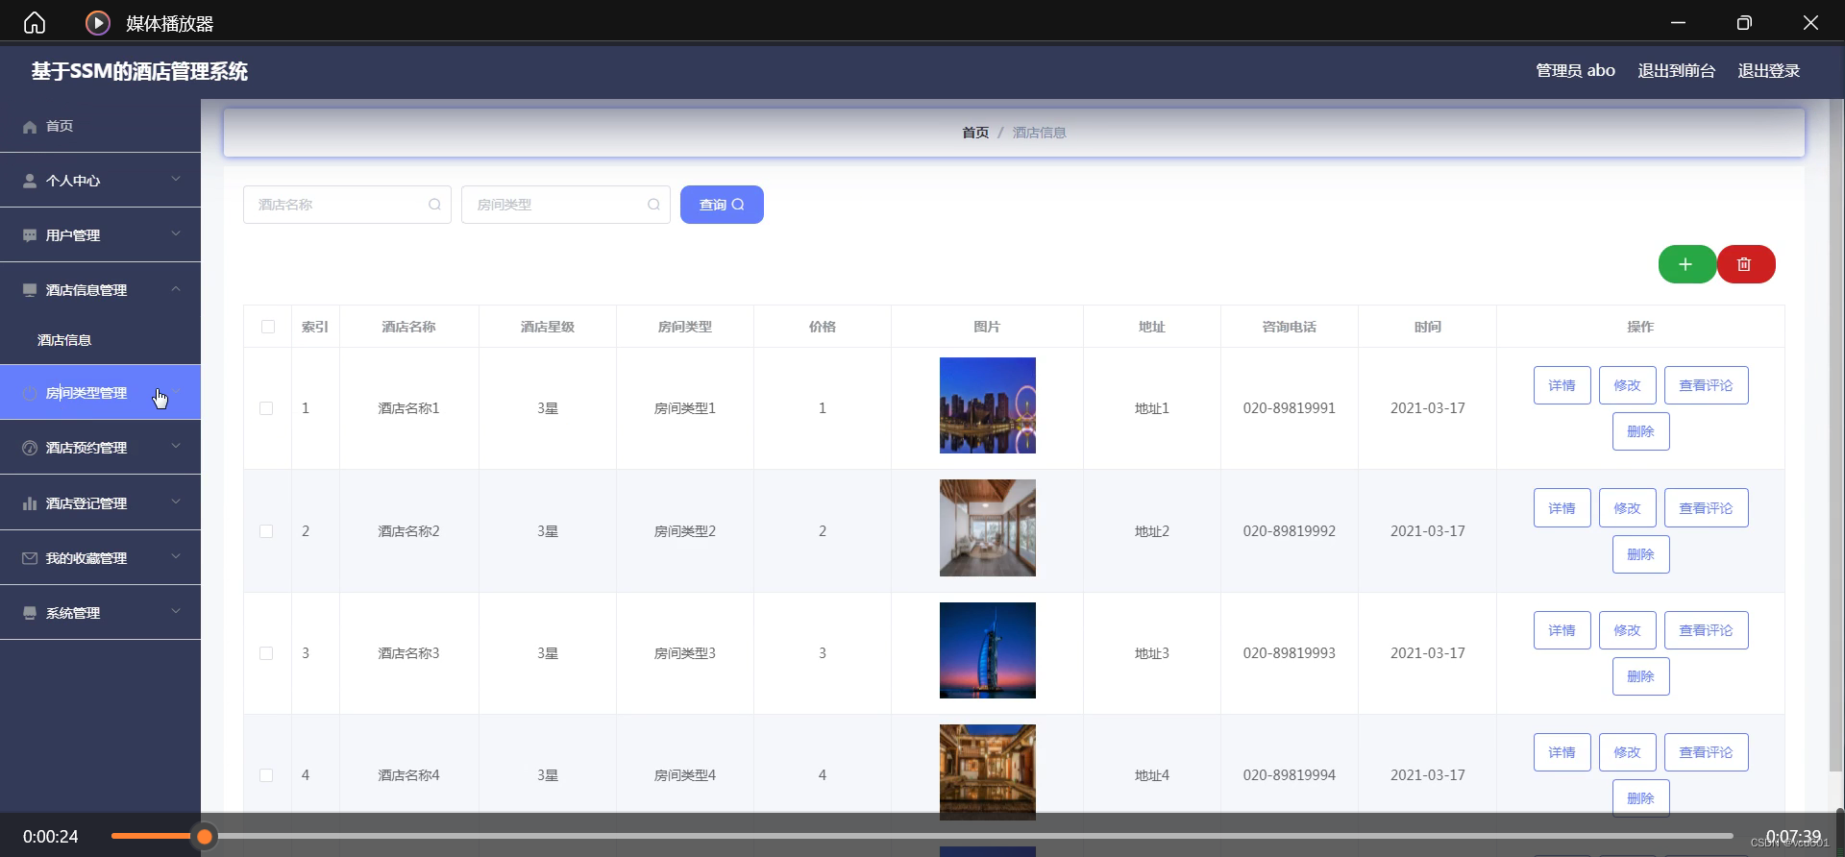Open the 系统管理 sidebar menu
The height and width of the screenshot is (857, 1845).
tap(100, 613)
